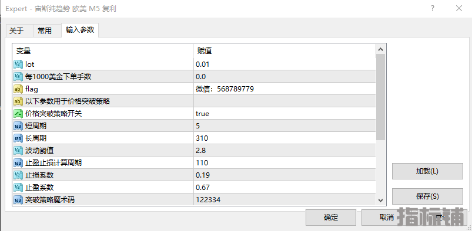Select the lot value 0.01
The height and width of the screenshot is (231, 472).
point(203,64)
